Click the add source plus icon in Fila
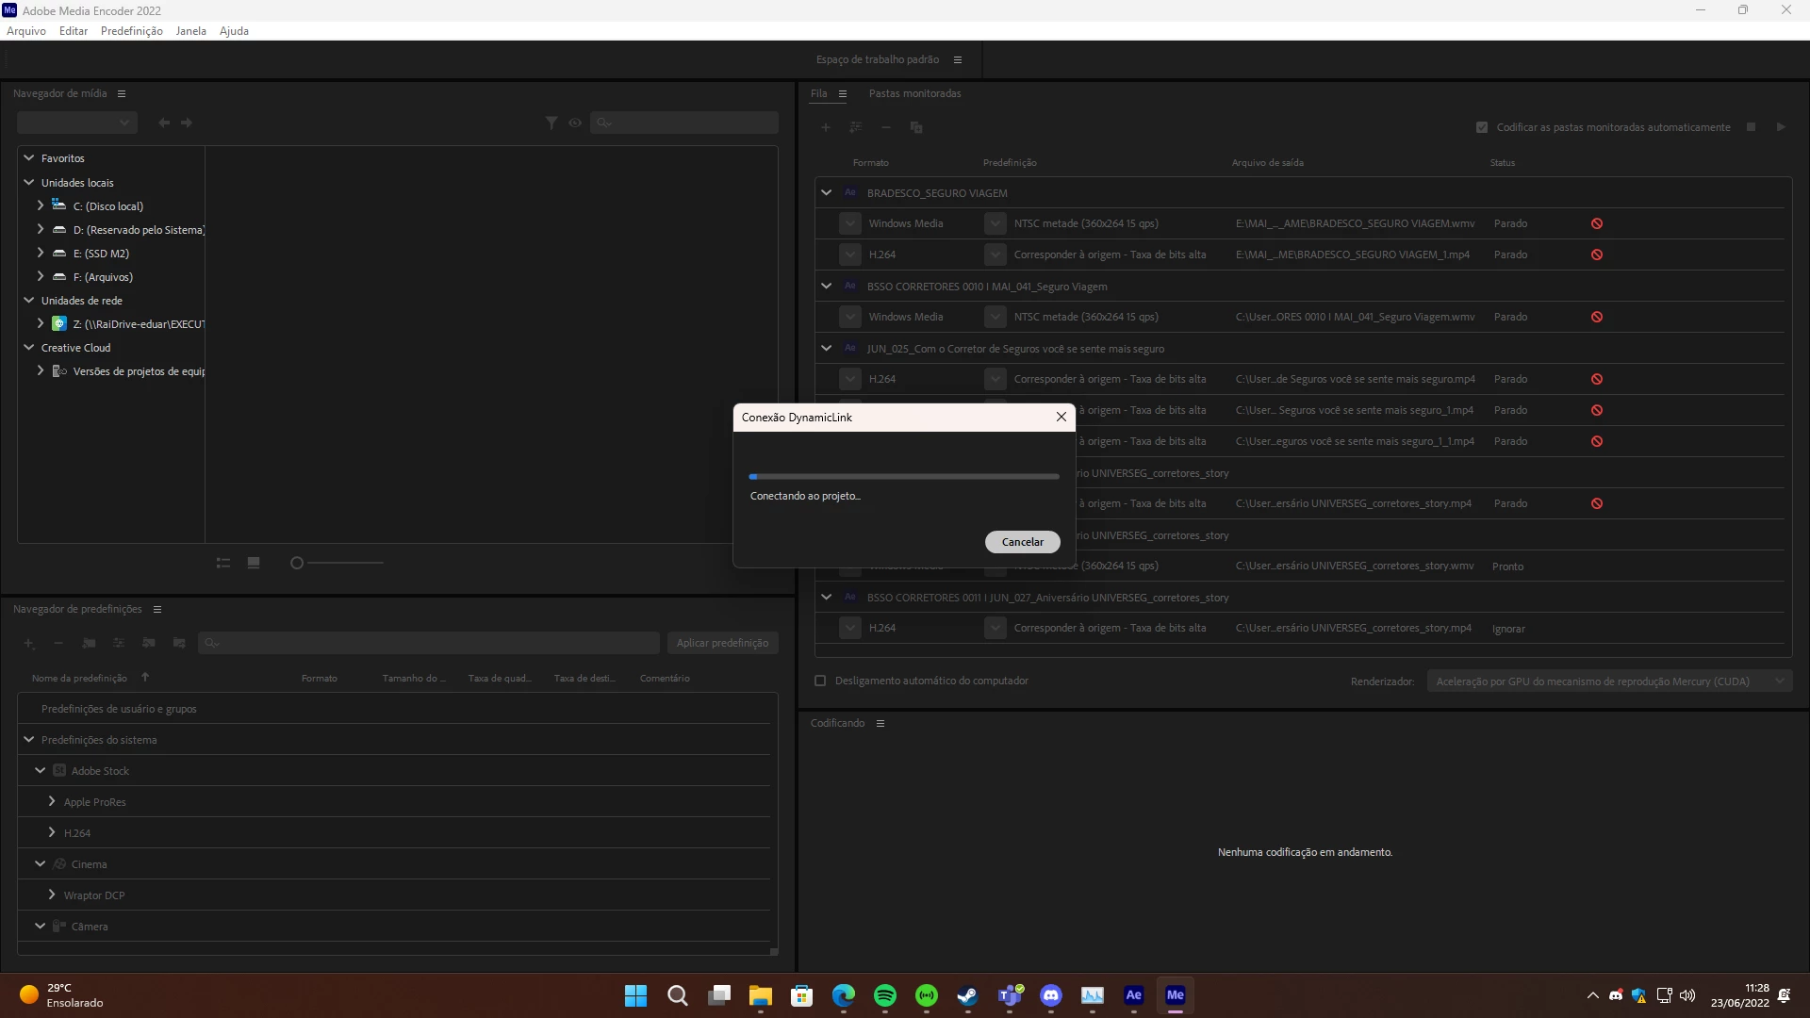1810x1018 pixels. [x=826, y=127]
